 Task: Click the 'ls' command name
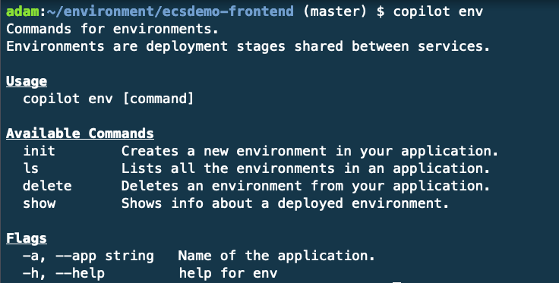coord(31,168)
